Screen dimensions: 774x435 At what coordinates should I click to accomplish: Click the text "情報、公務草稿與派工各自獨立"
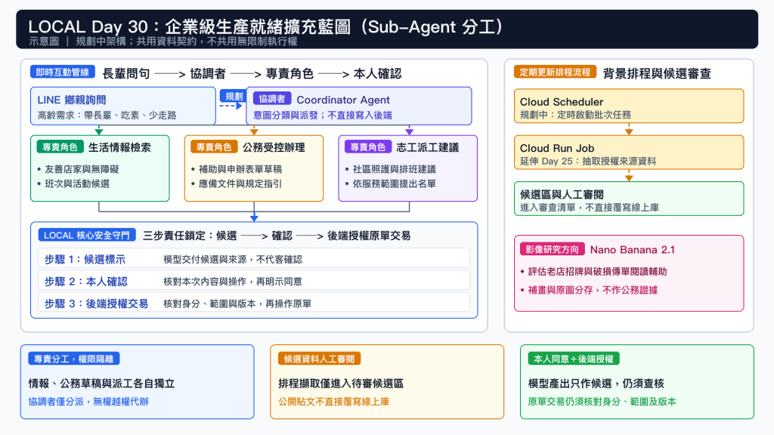pyautogui.click(x=102, y=384)
